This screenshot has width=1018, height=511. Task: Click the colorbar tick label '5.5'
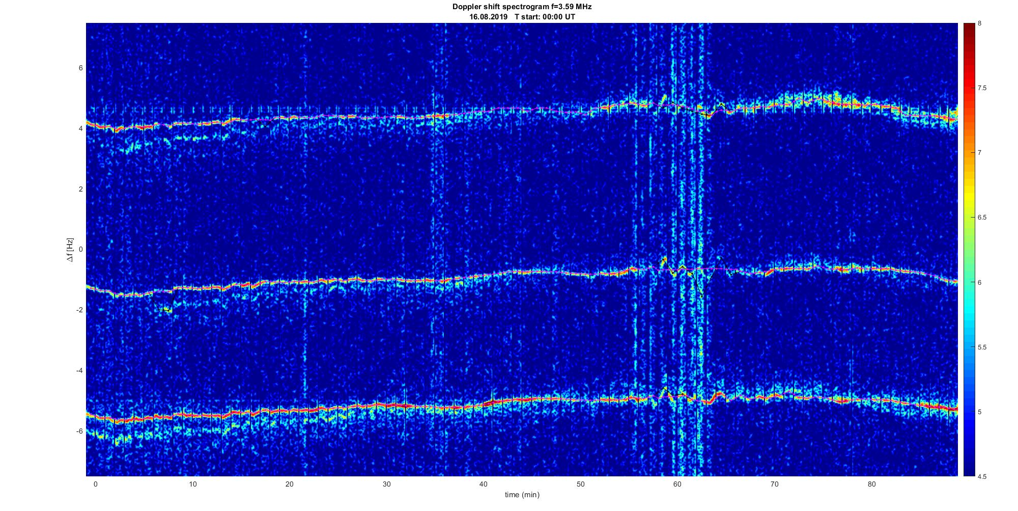coord(982,347)
